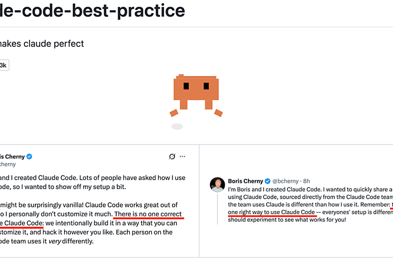Click the pixel robot's left detached foot

(174, 112)
